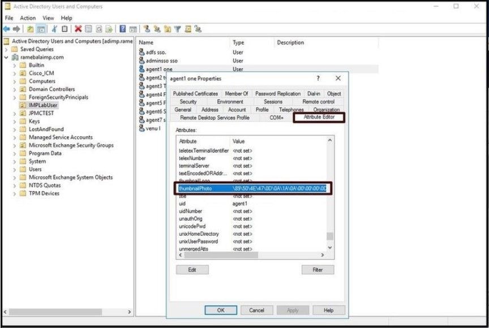Select the Users container in tree
Screen dimensions: 489x328
pos(35,170)
